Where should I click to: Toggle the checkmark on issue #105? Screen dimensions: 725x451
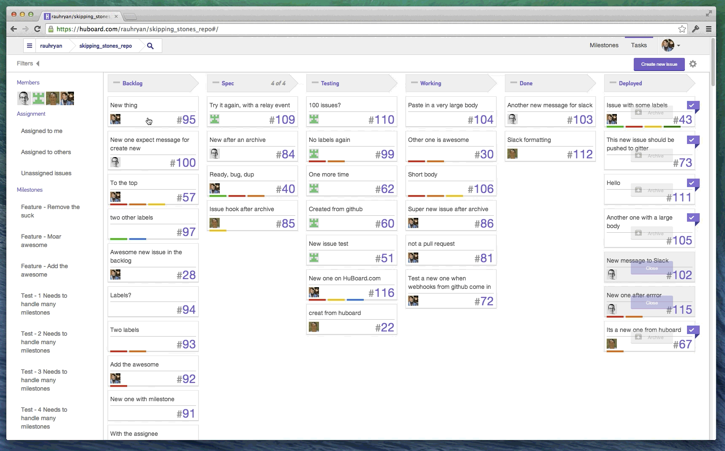[692, 219]
